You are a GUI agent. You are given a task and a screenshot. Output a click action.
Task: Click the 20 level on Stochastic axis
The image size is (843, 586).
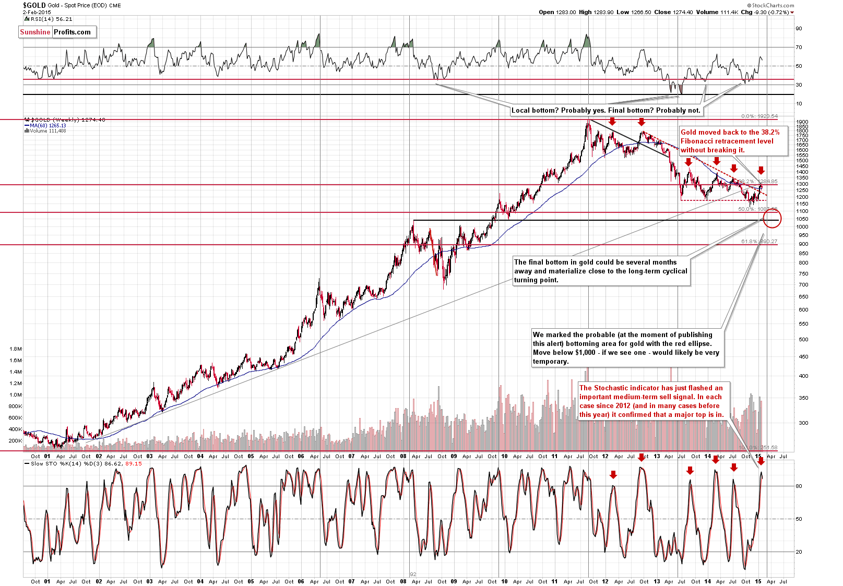(x=799, y=552)
